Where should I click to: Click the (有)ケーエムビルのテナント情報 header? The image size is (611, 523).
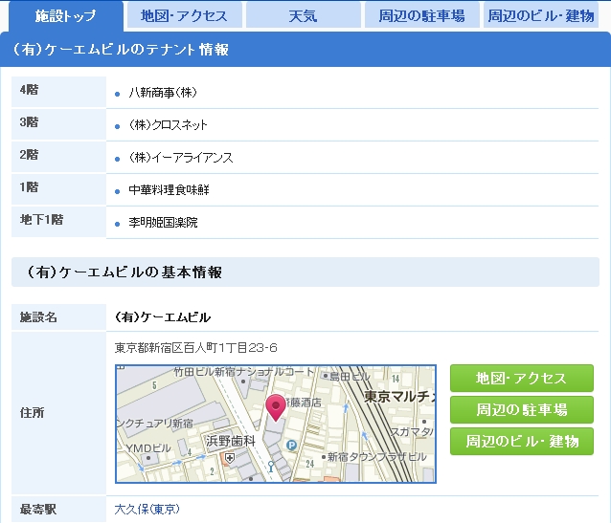point(121,50)
